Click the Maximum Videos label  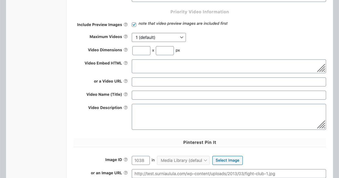pos(106,37)
